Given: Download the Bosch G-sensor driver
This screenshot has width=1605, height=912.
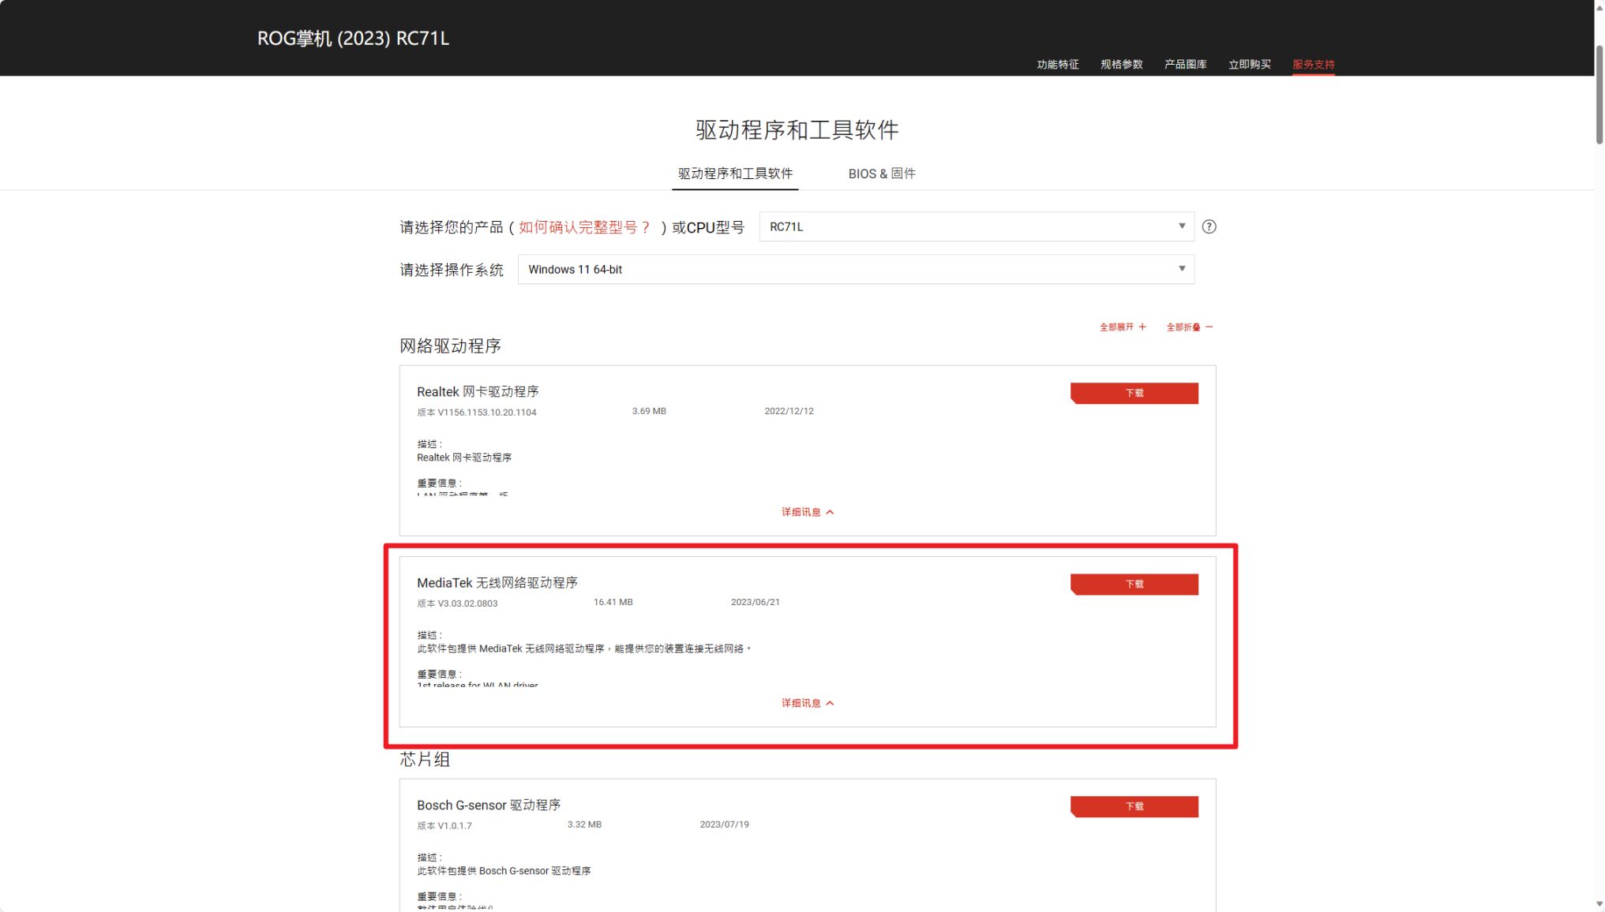Looking at the screenshot, I should 1134,806.
